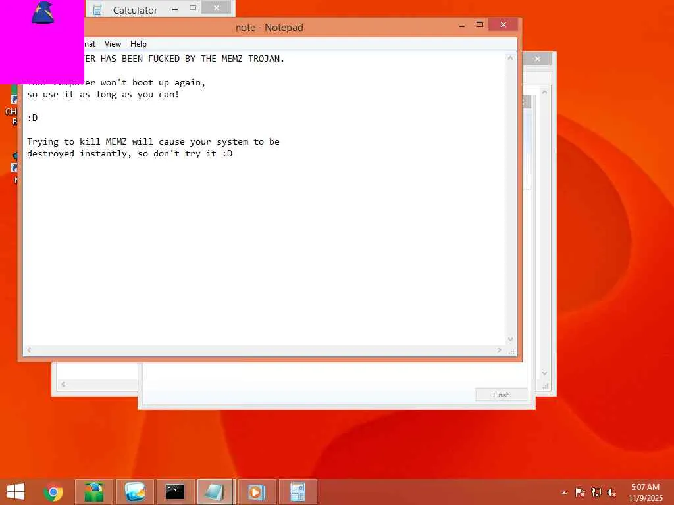This screenshot has height=505, width=674.
Task: Click the Calculator window title icon
Action: [x=97, y=9]
